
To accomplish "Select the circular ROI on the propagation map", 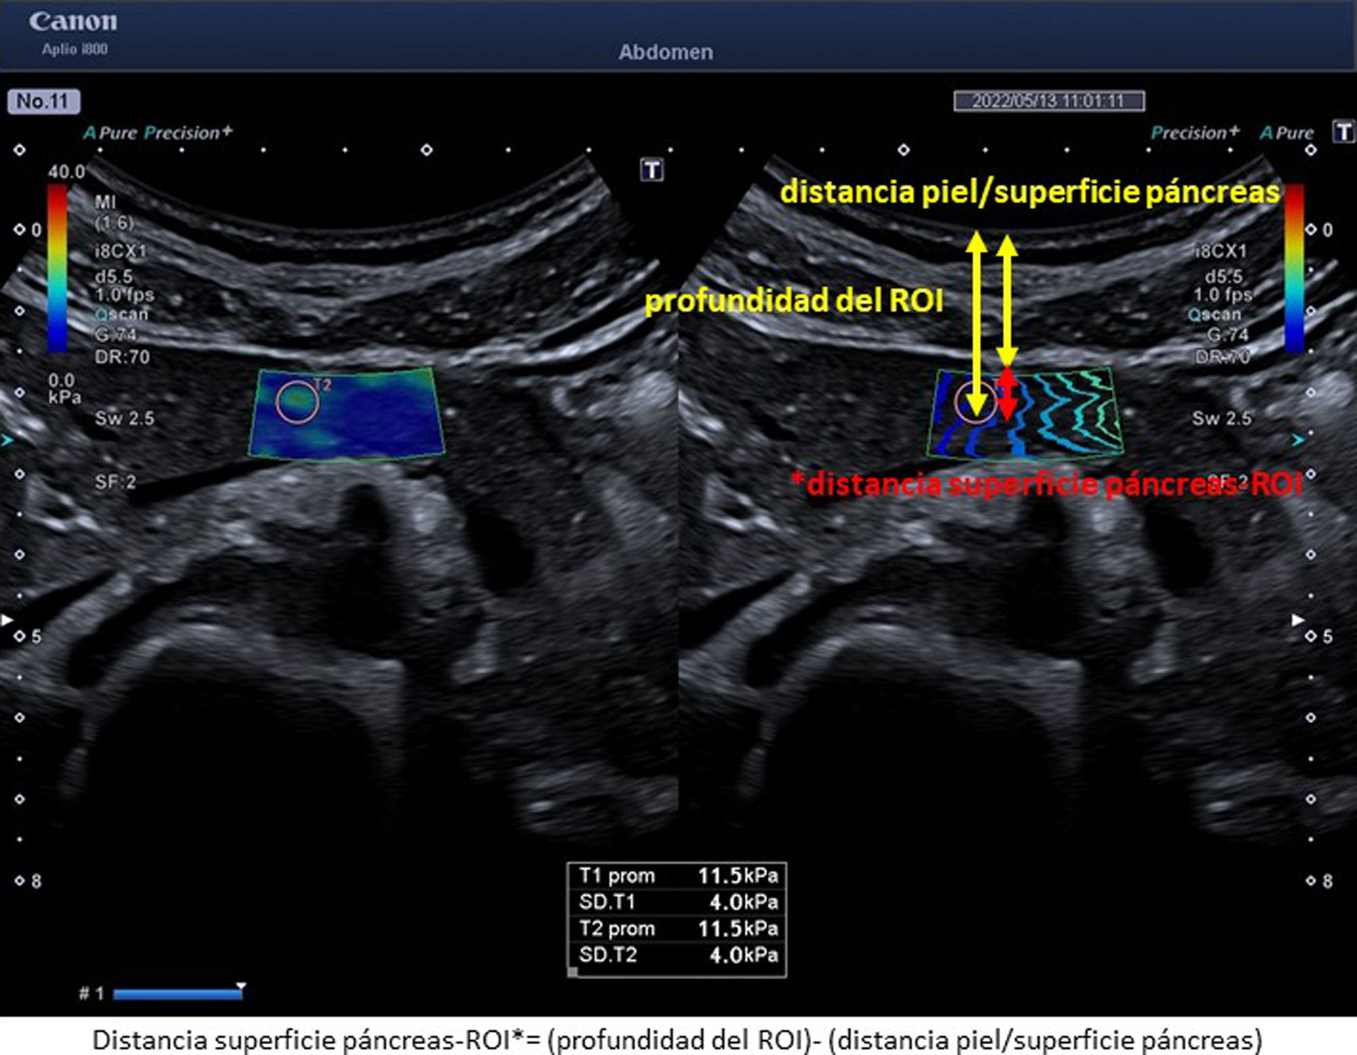I will tap(975, 402).
